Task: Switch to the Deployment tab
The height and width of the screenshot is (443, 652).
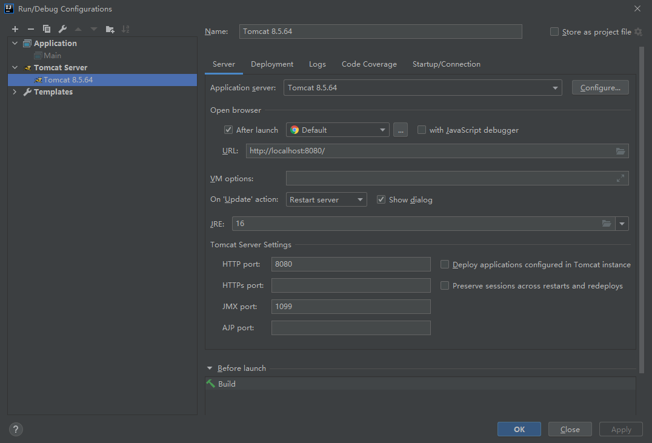Action: coord(272,64)
